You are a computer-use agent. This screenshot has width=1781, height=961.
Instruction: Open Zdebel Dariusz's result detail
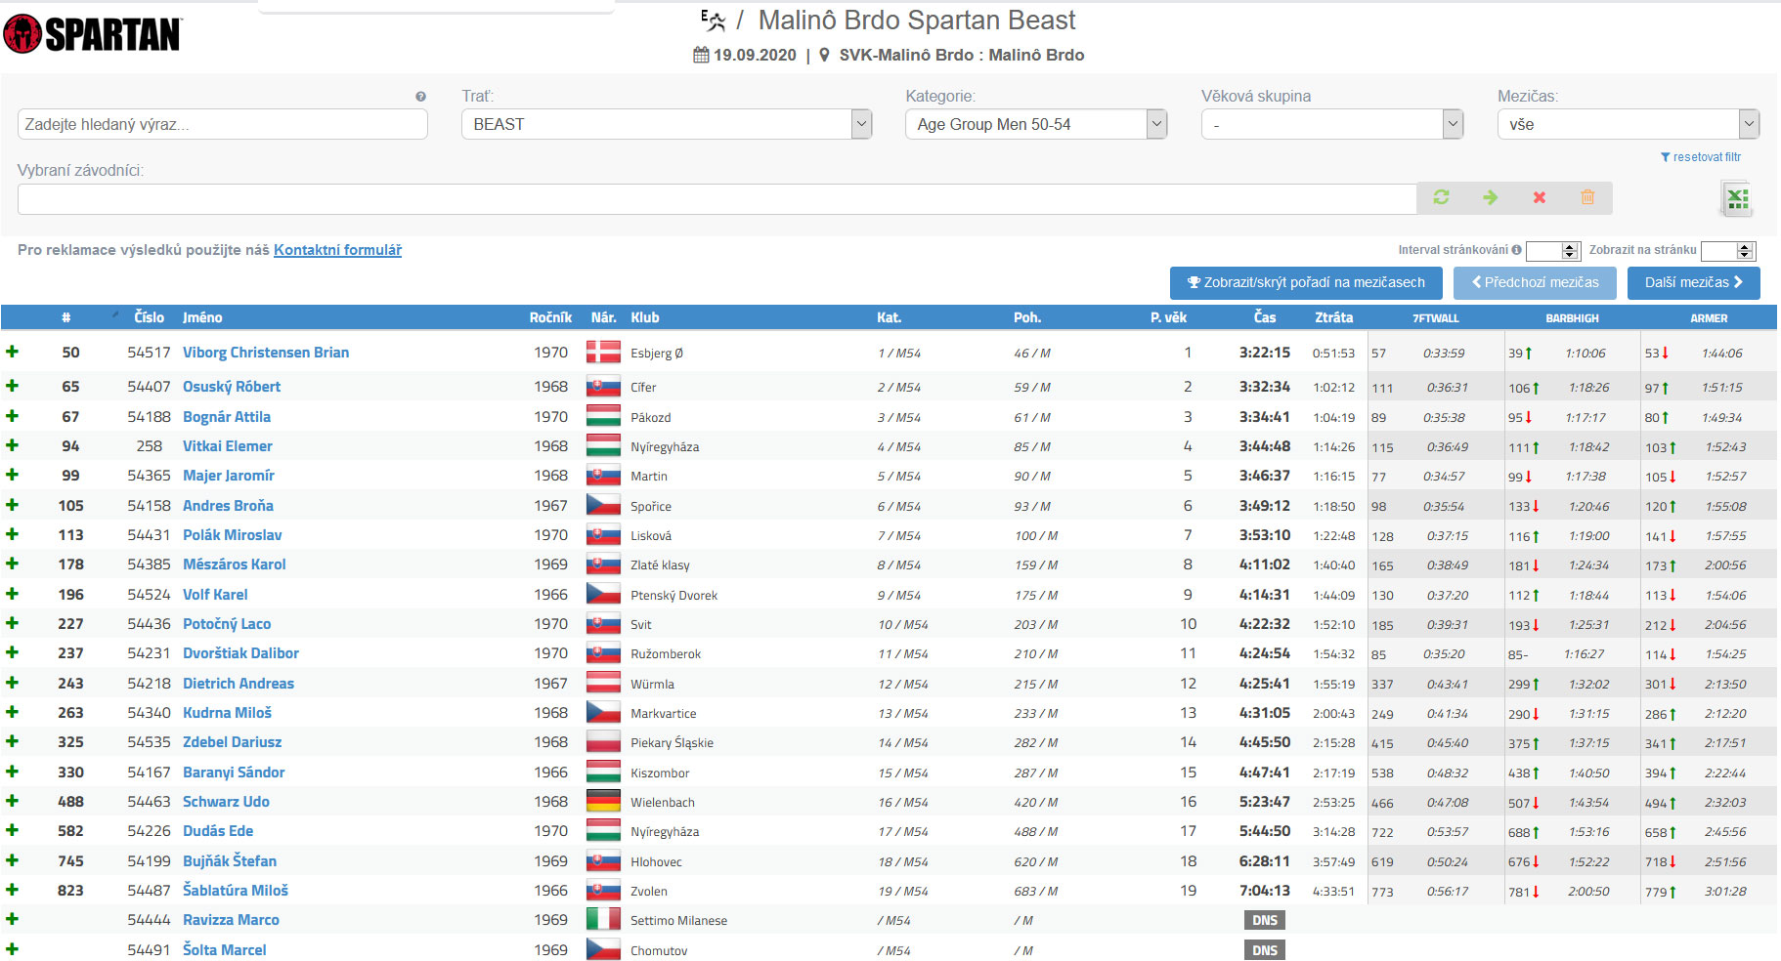coord(232,742)
